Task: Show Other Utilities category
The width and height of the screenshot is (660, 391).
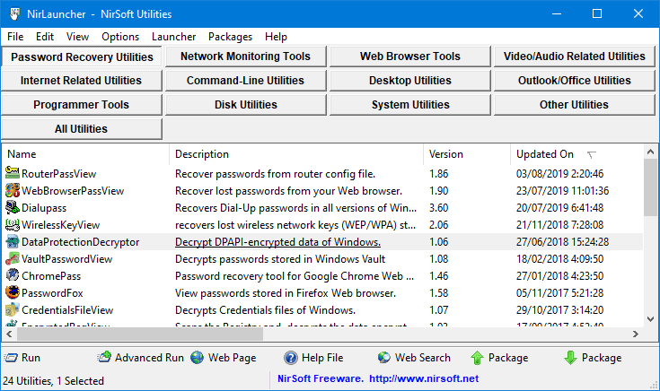Action: (574, 105)
